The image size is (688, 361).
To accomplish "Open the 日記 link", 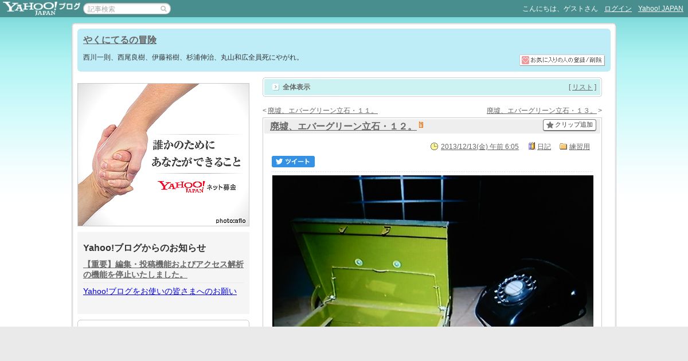I will 544,147.
